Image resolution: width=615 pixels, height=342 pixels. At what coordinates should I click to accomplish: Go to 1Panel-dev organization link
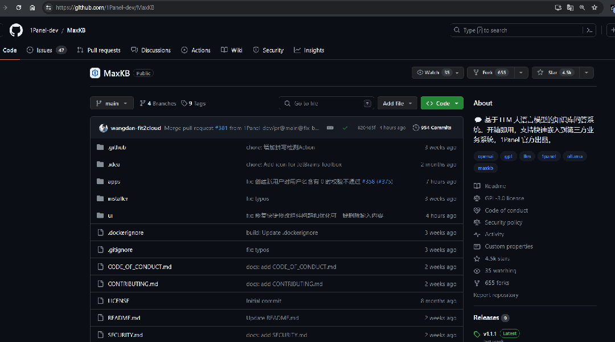[x=44, y=30]
